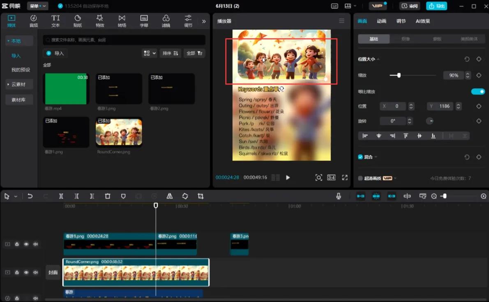The height and width of the screenshot is (302, 489).
Task: Switch to the 蒙版 sub-tab
Action: point(437,39)
